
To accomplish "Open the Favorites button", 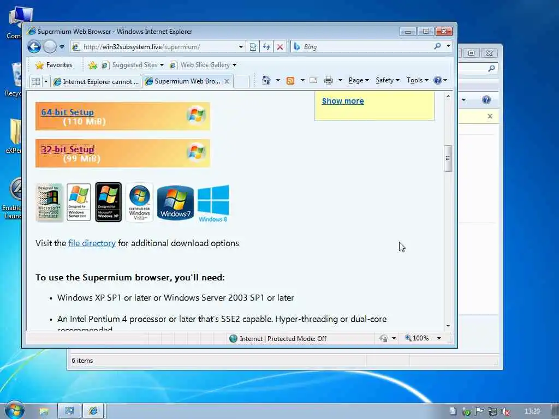I will [54, 65].
